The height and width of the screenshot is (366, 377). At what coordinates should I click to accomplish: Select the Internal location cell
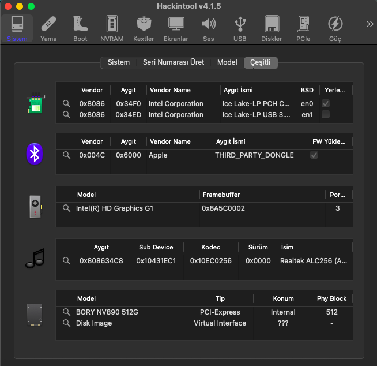click(x=283, y=312)
